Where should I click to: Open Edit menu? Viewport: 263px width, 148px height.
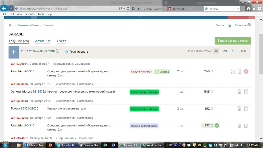tap(12, 14)
